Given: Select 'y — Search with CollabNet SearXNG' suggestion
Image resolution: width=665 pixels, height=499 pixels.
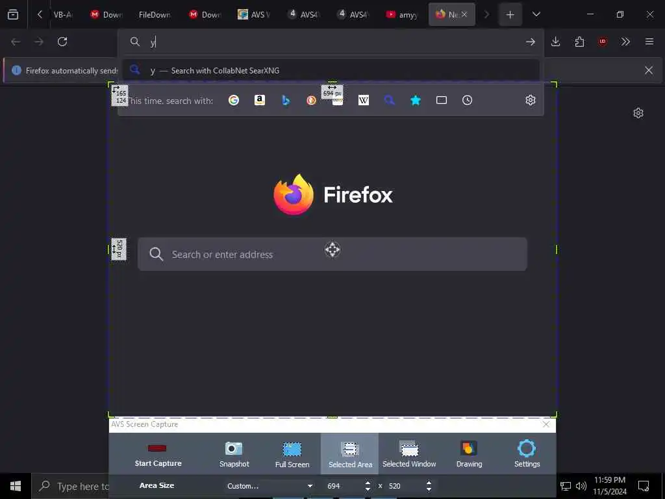Looking at the screenshot, I should 331,70.
